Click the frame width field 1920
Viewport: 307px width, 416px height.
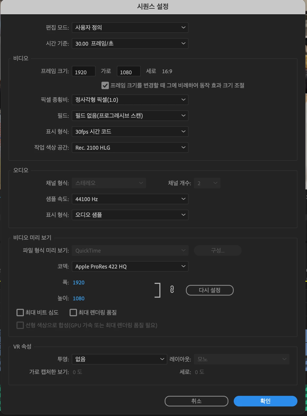coord(84,72)
